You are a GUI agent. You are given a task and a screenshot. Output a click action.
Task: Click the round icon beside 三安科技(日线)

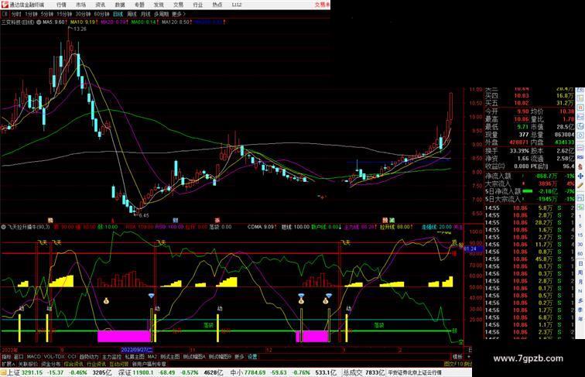(x=39, y=22)
